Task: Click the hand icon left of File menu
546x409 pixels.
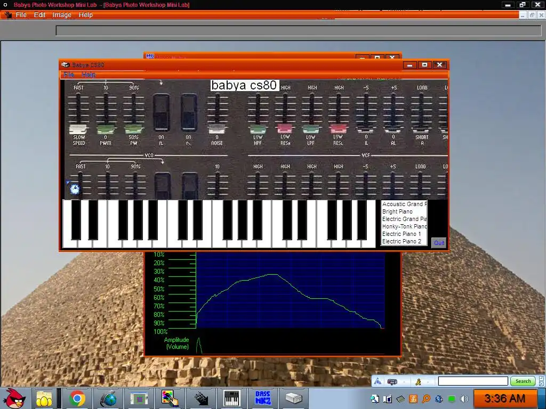Action: coord(7,14)
